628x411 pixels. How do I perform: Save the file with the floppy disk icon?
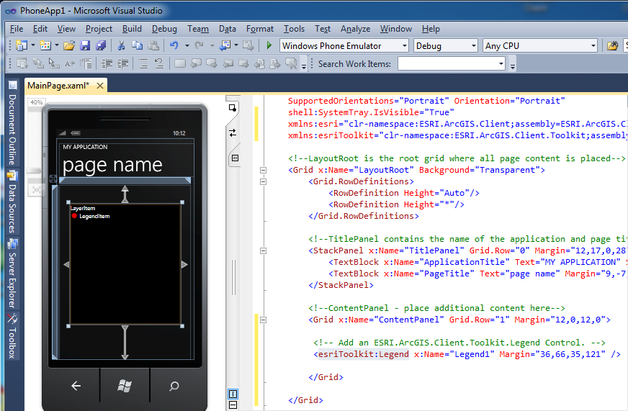(85, 45)
